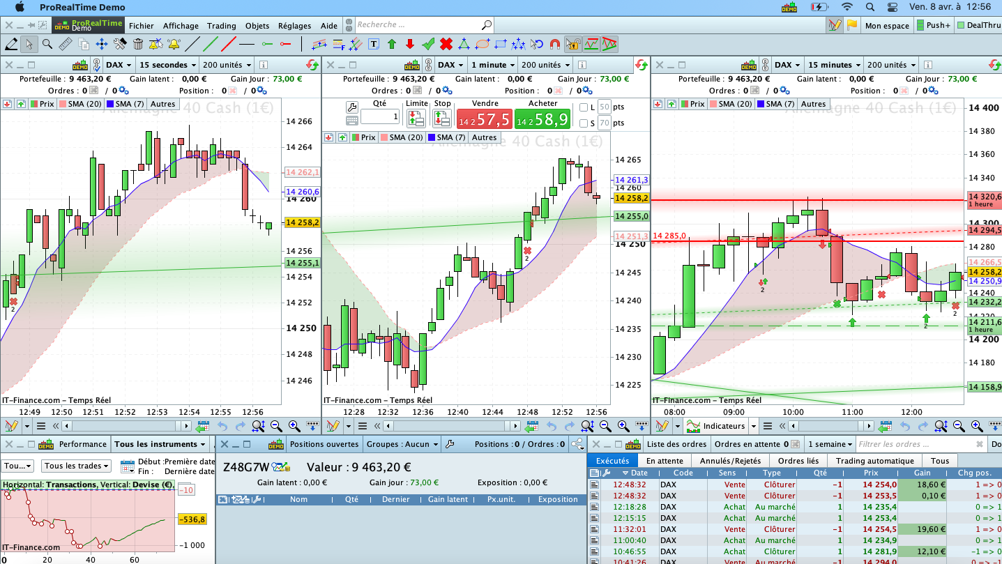Image resolution: width=1002 pixels, height=564 pixels.
Task: Toggle SMA (7) on the 15 minutes chart
Action: (775, 104)
